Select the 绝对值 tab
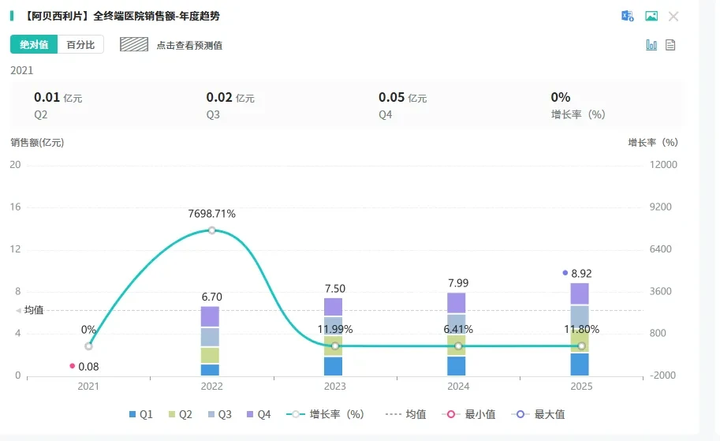The width and height of the screenshot is (720, 441). pos(34,44)
